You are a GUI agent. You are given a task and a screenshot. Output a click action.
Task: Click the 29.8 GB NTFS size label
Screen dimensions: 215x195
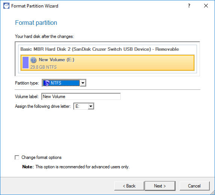pyautogui.click(x=44, y=67)
